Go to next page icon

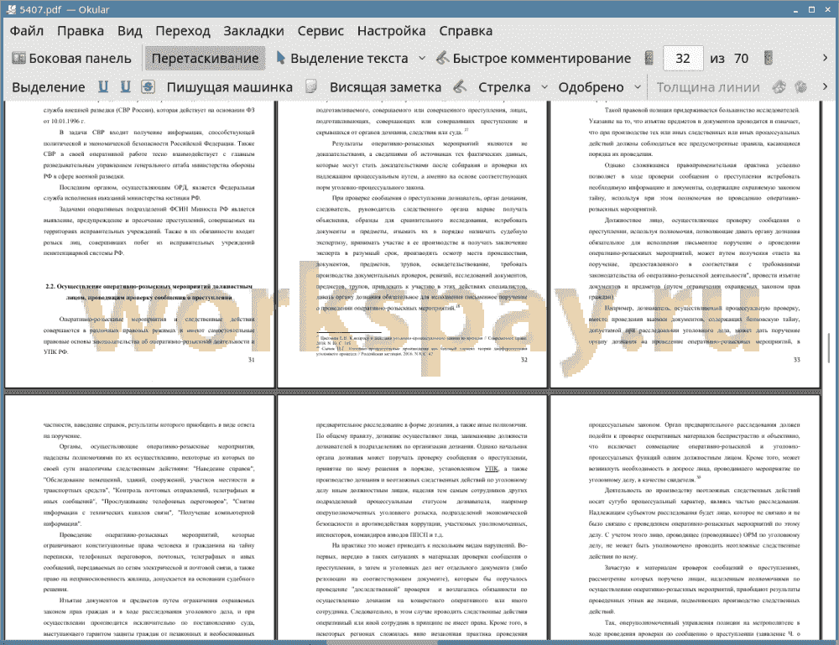769,58
